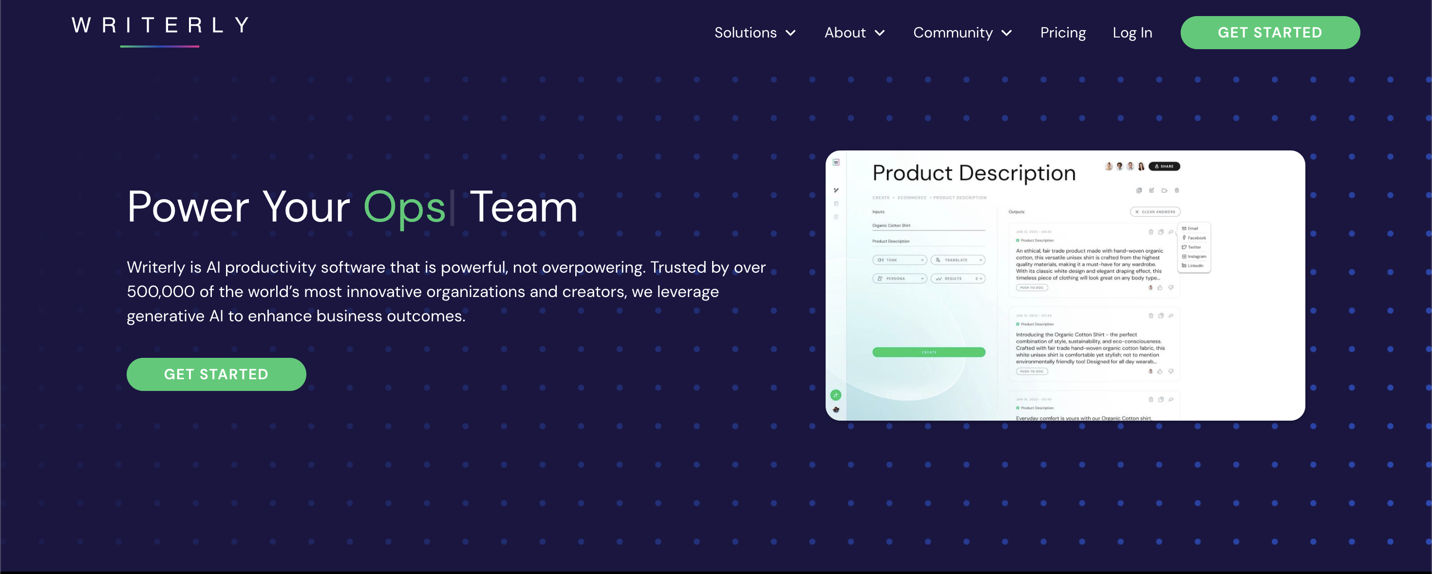Open the Community dropdown
The height and width of the screenshot is (574, 1432).
point(962,33)
